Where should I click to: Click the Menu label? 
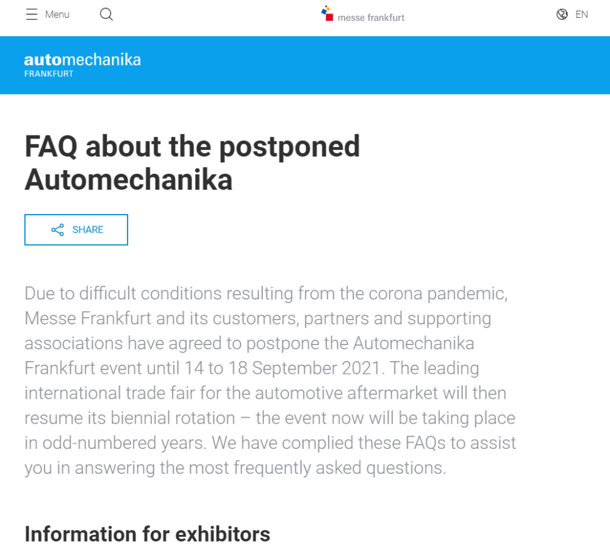point(57,15)
